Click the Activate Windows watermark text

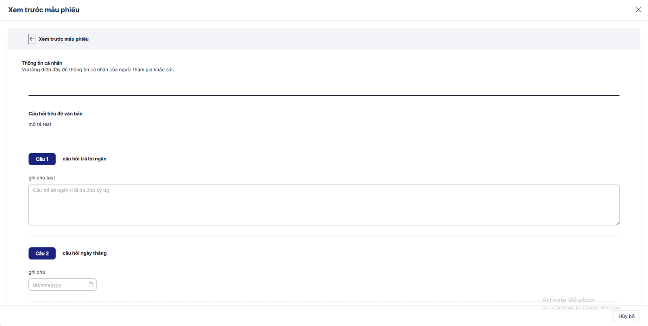[x=569, y=300]
